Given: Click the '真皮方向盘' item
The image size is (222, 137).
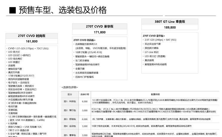Looking at the screenshot, I should click(14, 72).
